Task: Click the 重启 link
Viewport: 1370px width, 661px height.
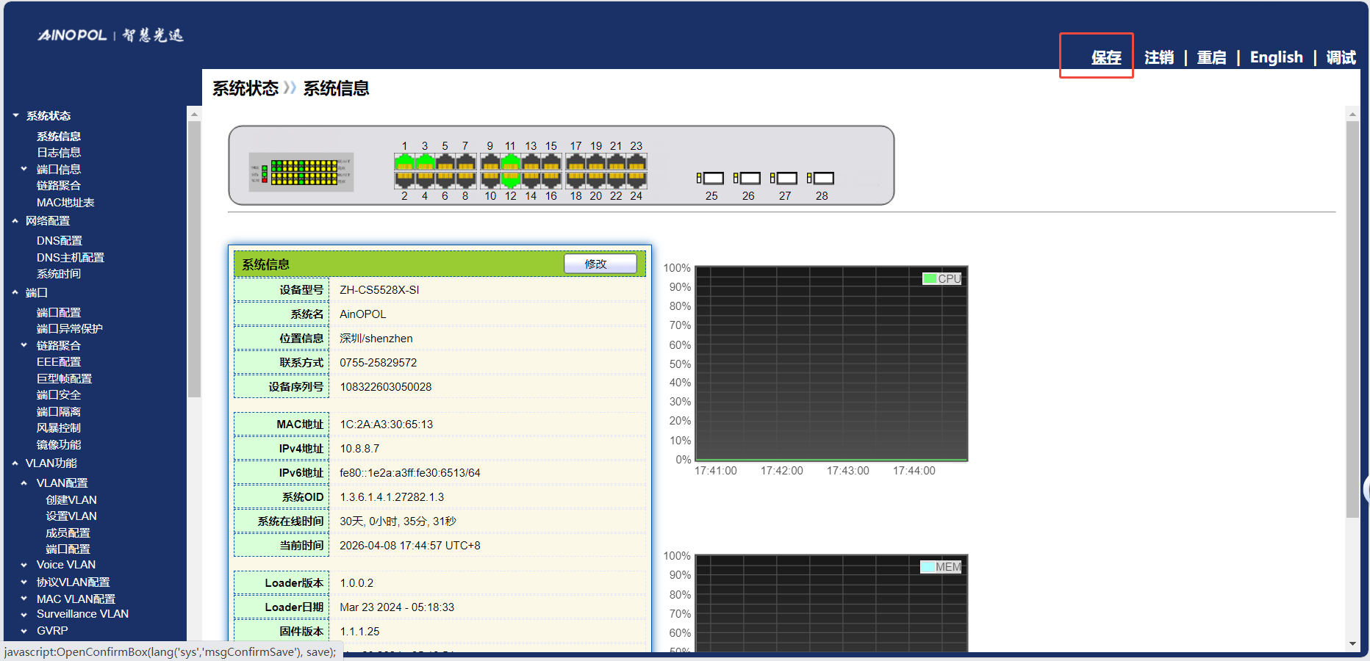Action: click(x=1211, y=57)
